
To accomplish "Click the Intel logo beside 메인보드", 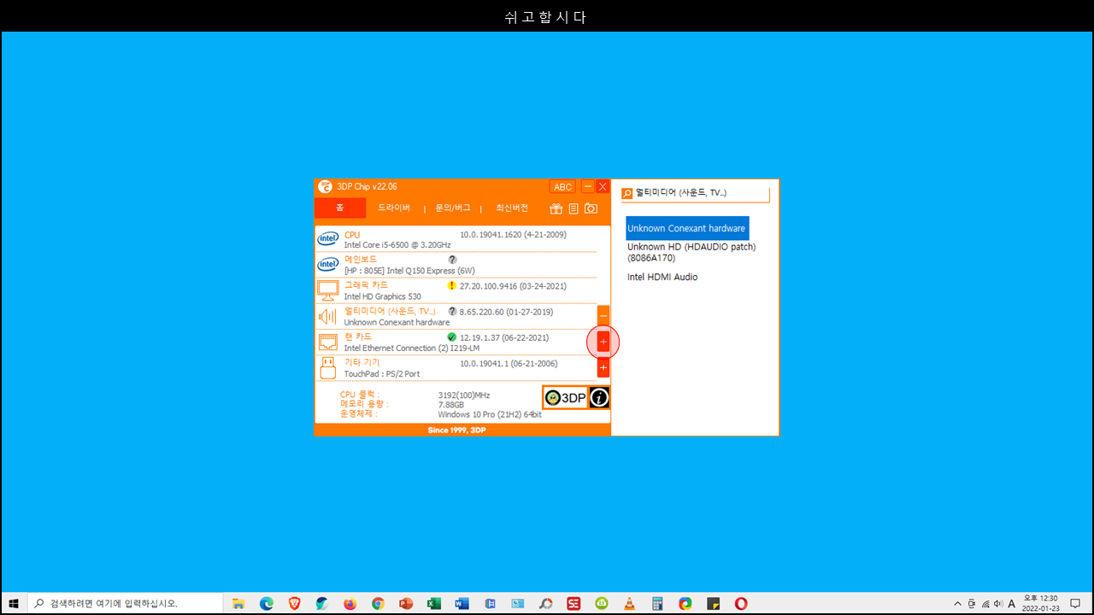I will pos(327,264).
